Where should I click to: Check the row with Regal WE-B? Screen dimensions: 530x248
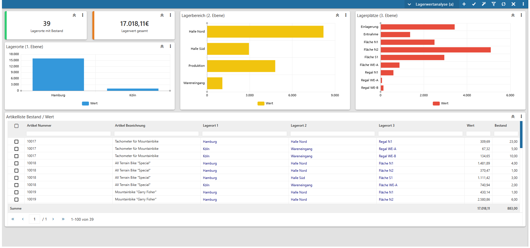(x=16, y=156)
